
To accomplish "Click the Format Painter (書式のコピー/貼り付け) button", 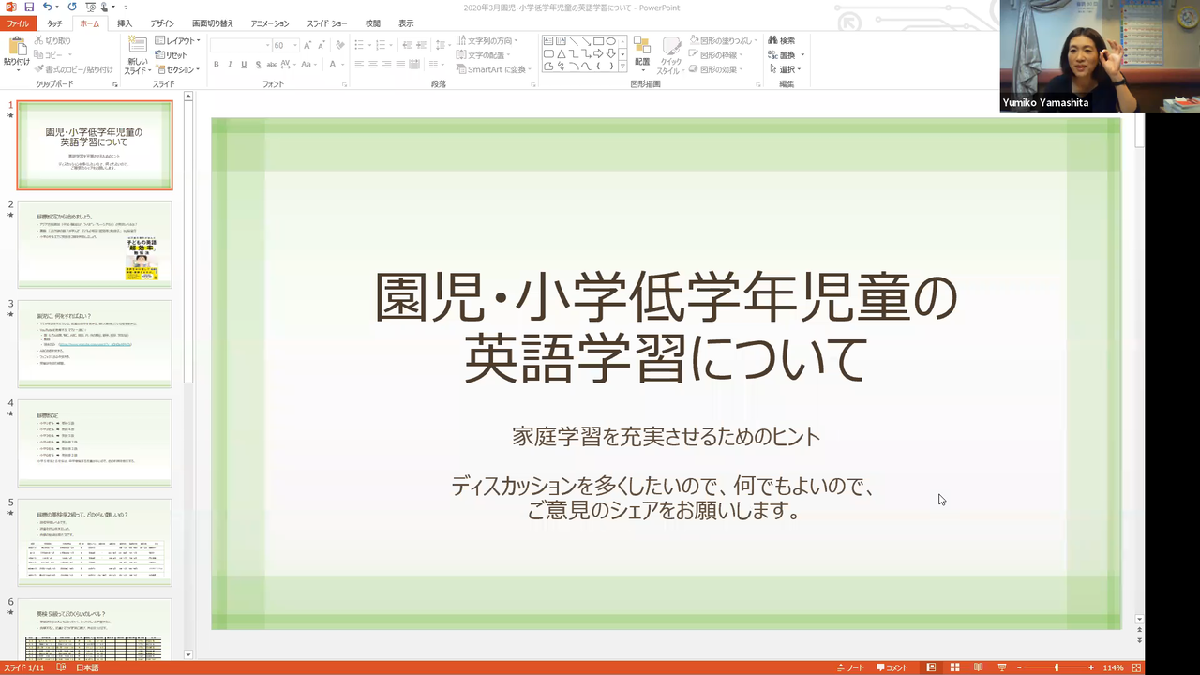I will coord(73,69).
